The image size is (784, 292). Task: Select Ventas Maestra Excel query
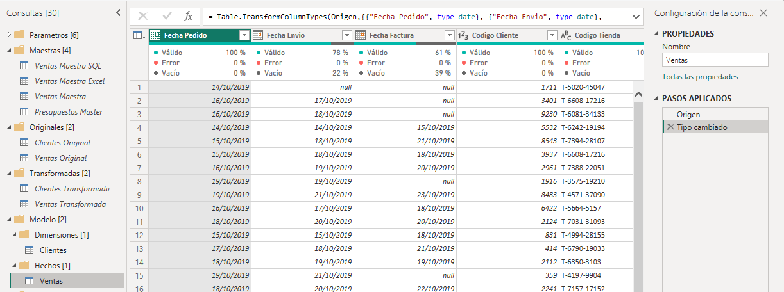click(70, 81)
